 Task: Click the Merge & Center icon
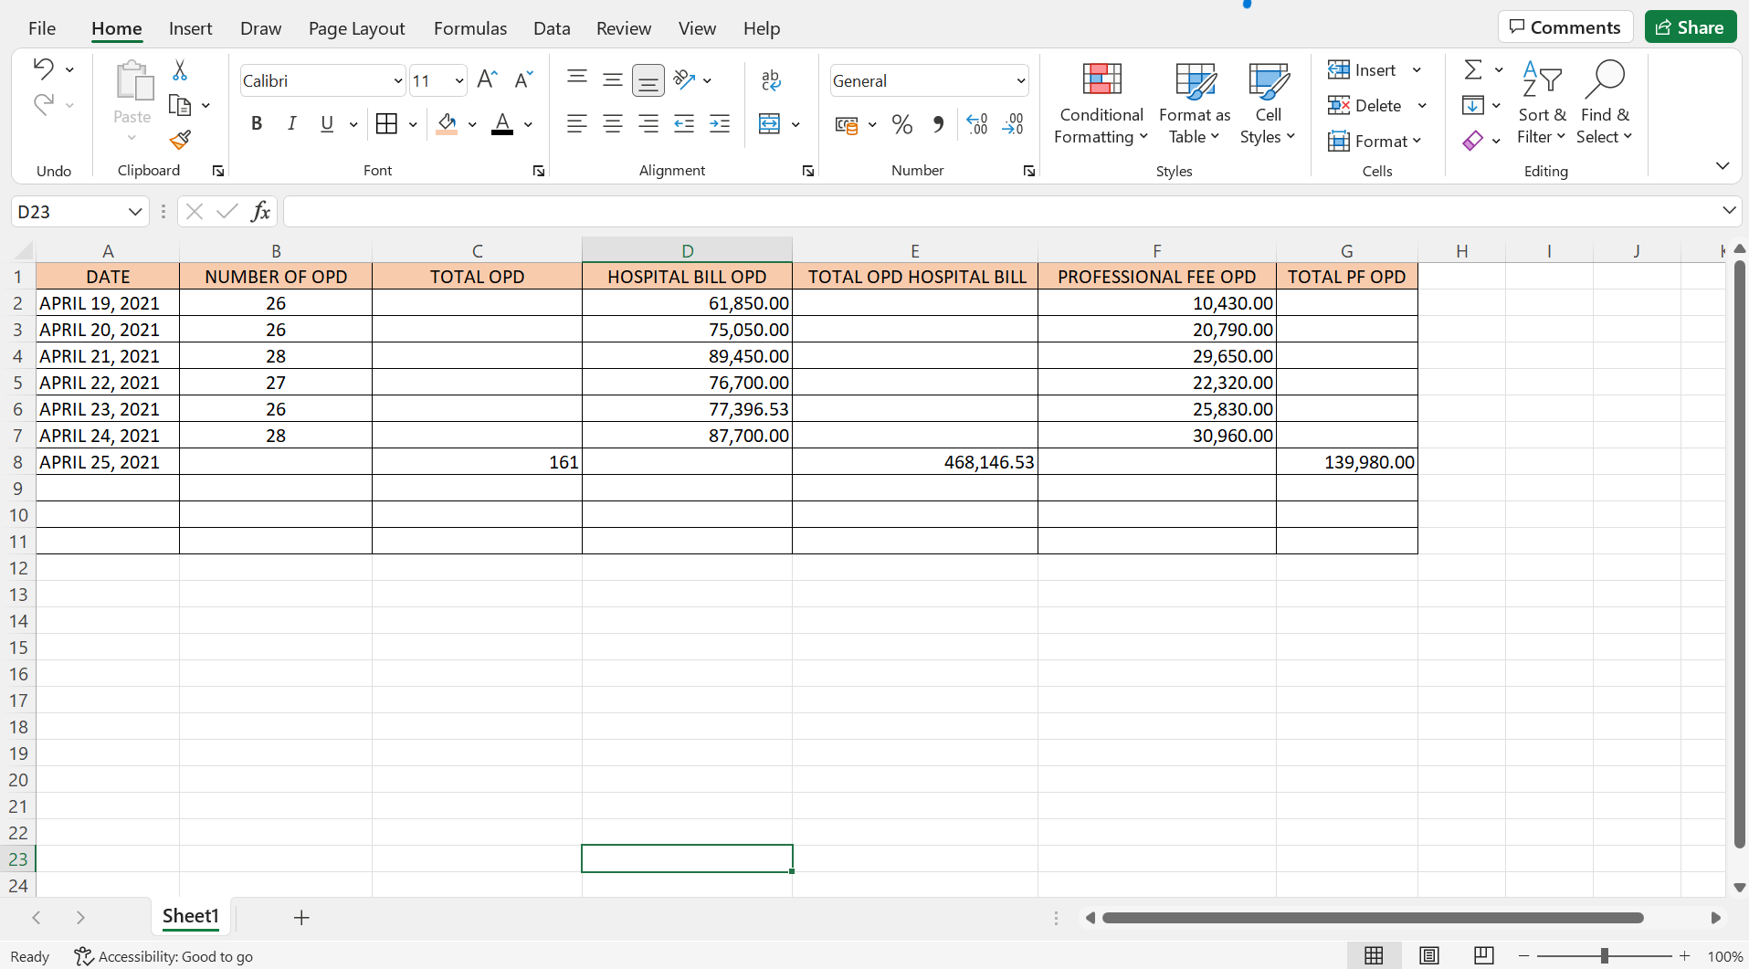pyautogui.click(x=770, y=124)
